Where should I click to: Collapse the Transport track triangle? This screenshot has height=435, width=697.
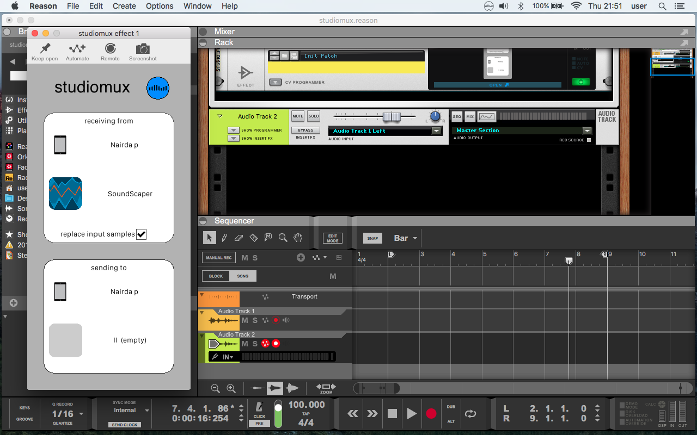click(x=201, y=295)
